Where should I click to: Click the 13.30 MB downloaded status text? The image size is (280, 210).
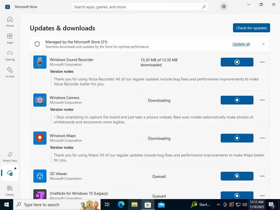point(159,62)
